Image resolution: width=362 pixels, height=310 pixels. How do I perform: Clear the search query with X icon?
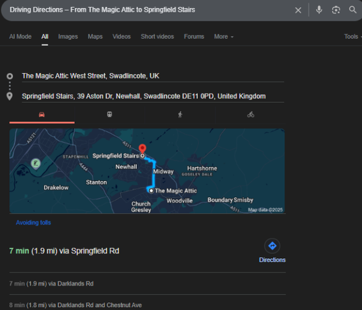(x=298, y=10)
